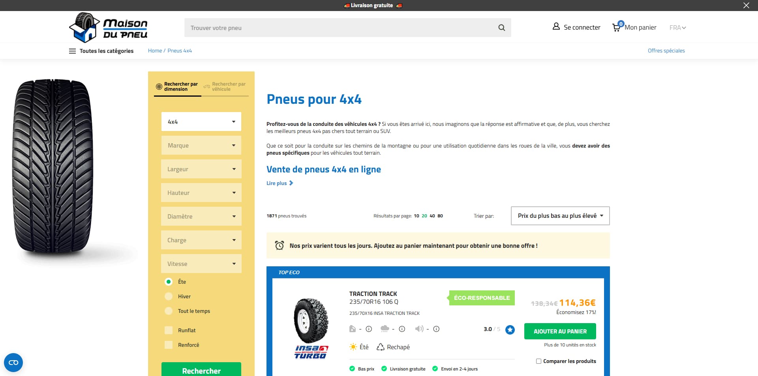This screenshot has height=376, width=758.
Task: Click the search magnifier icon
Action: [x=501, y=28]
